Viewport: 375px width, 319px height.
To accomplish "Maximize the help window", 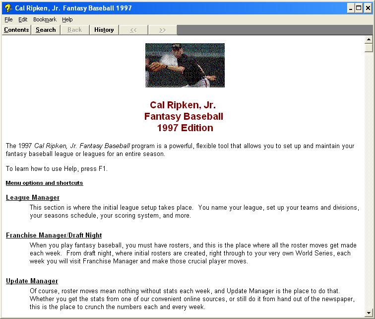I will tap(359, 8).
